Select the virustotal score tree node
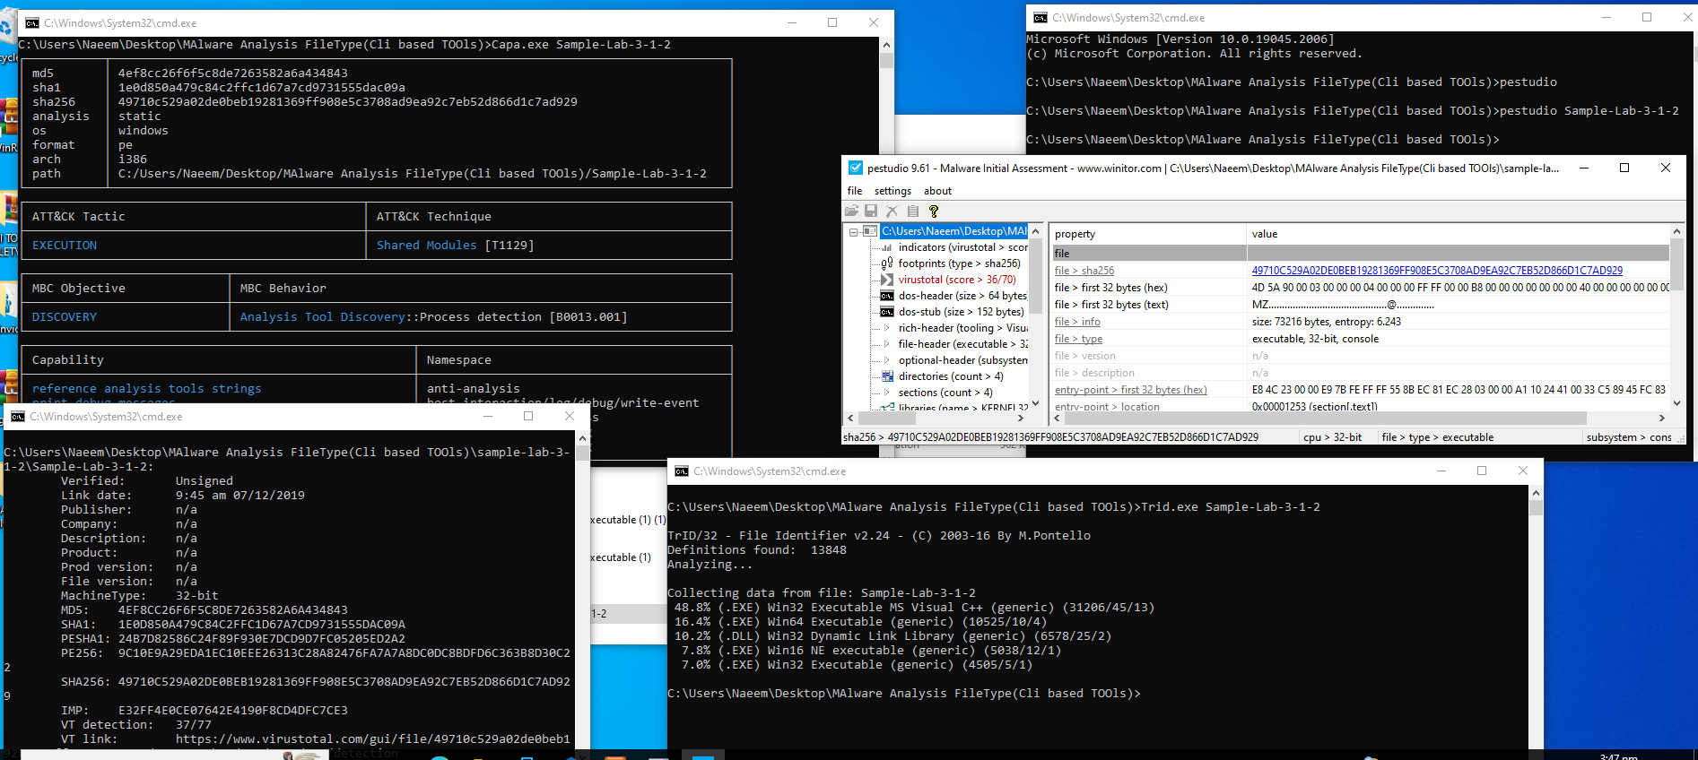Screen dimensions: 1698x760 click(x=956, y=280)
